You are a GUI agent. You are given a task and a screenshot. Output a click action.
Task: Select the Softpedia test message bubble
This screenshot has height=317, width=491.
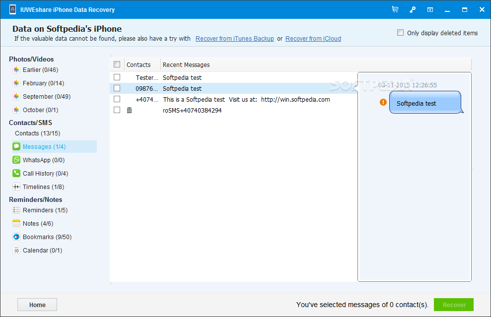(x=425, y=102)
